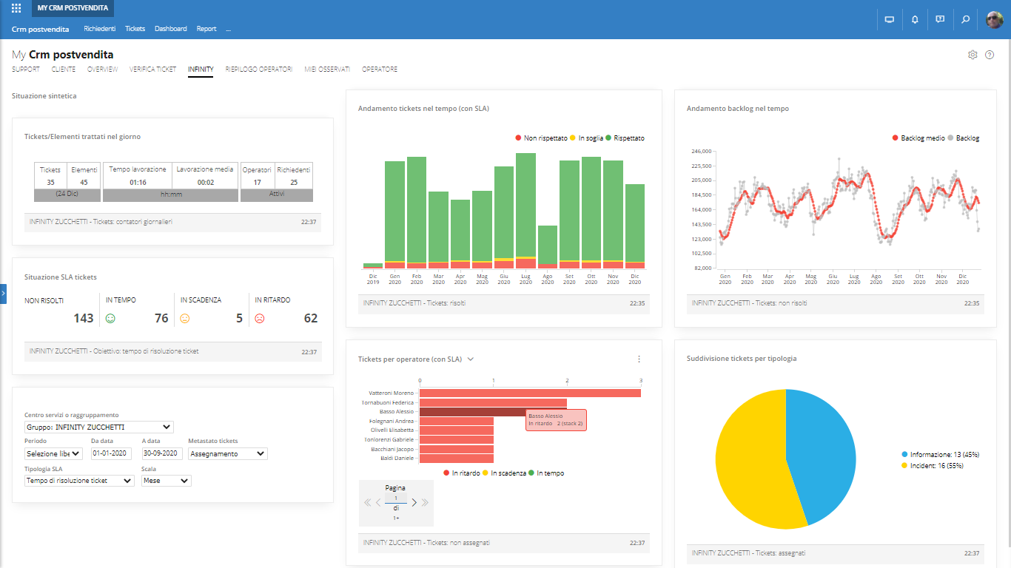Expand the Scala 'Mese' dropdown
Screen dimensions: 1011x568
166,480
